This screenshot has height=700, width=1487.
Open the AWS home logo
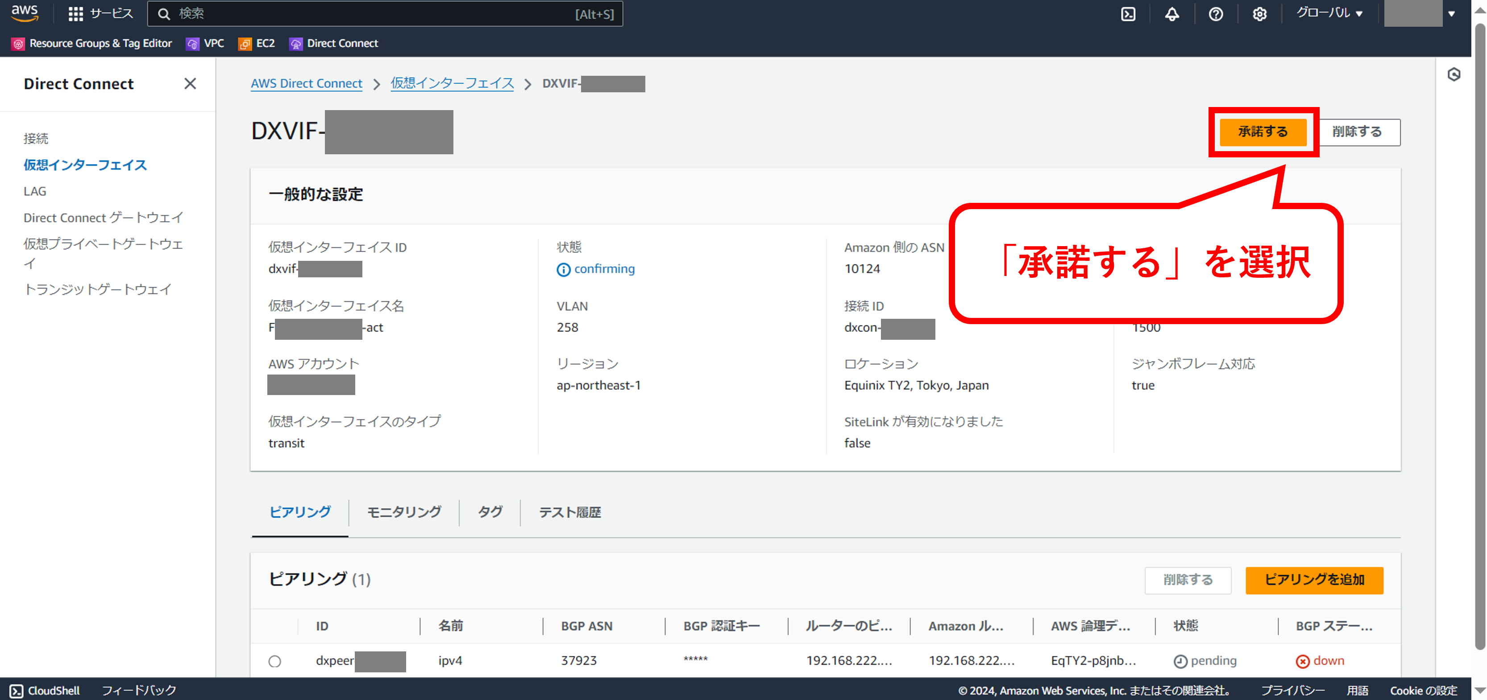(x=24, y=12)
